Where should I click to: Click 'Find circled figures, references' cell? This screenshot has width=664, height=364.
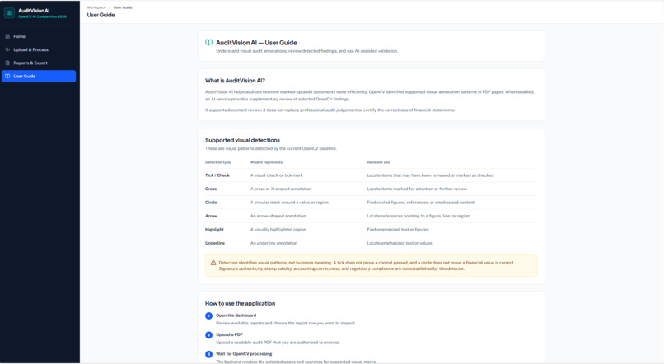click(x=420, y=203)
